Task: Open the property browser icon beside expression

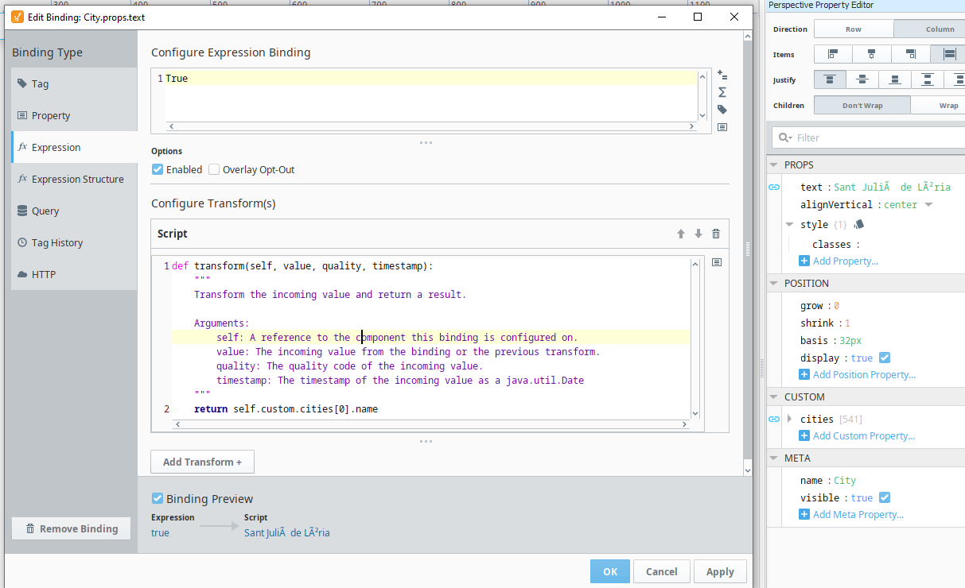Action: pyautogui.click(x=722, y=127)
